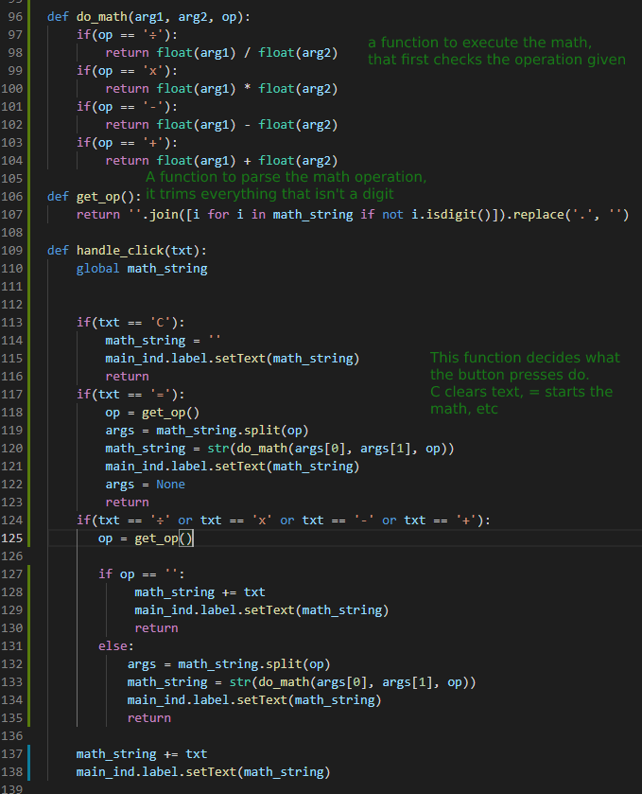Click the do_math name in line 96 definition
Screen dimensions: 642x794
(102, 17)
